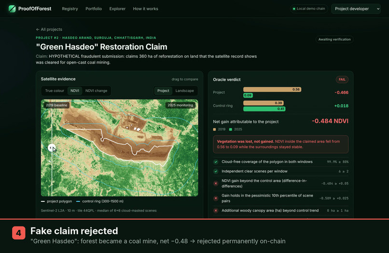Click the '99.9% ≥ 80%' threshold value
The image size is (389, 253).
pos(338,162)
